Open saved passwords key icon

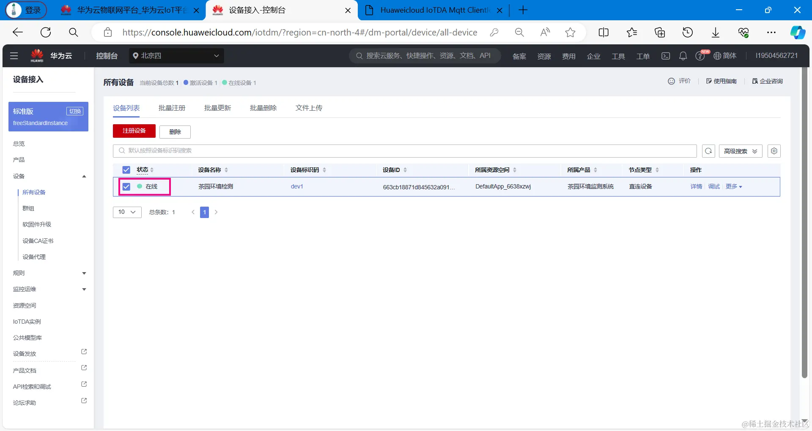click(494, 32)
